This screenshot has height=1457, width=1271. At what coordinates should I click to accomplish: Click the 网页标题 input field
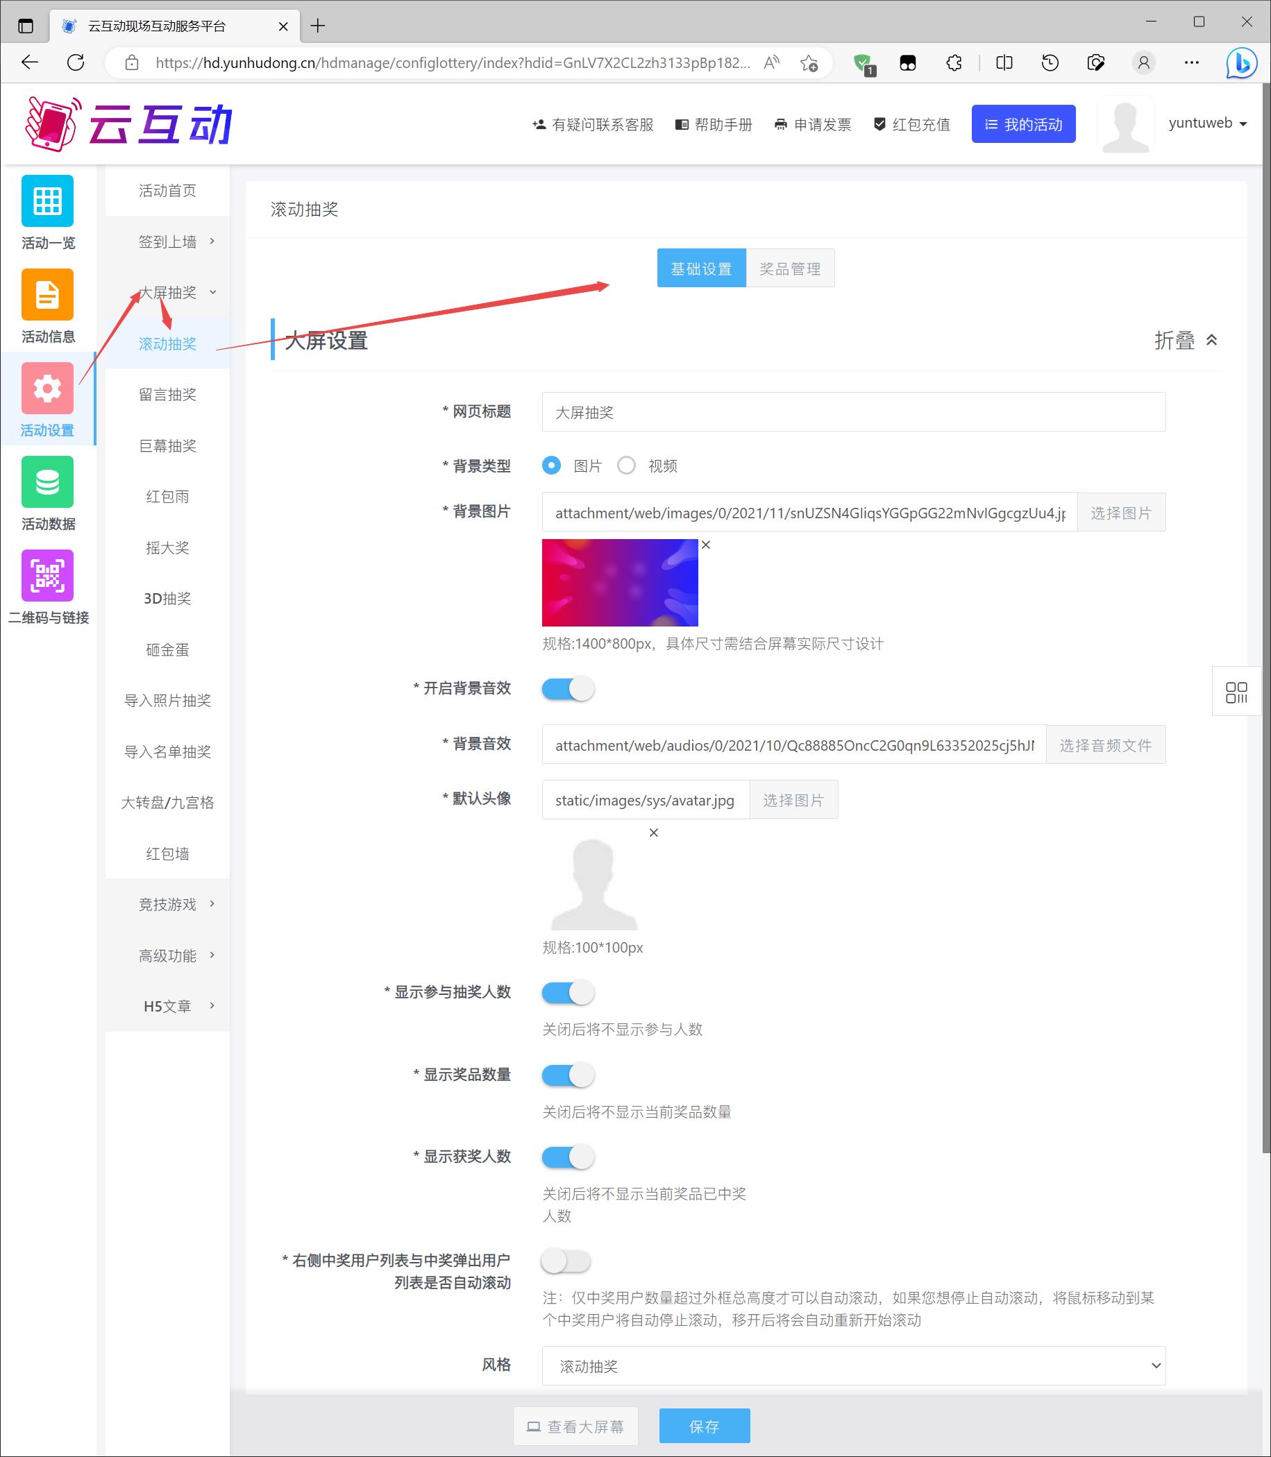click(852, 412)
